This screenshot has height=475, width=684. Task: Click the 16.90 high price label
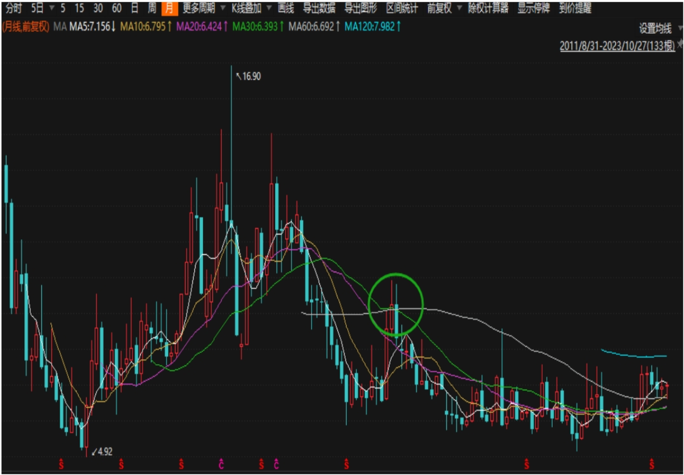(251, 76)
